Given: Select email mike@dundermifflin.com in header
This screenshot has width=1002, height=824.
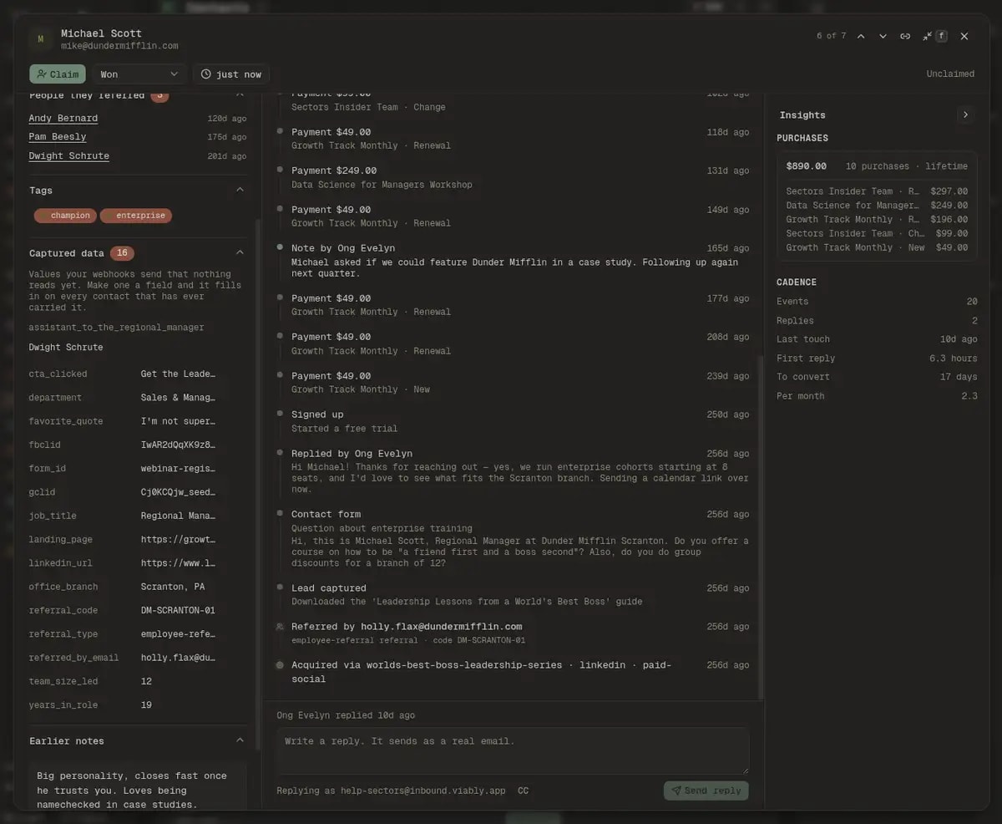Looking at the screenshot, I should pos(119,47).
